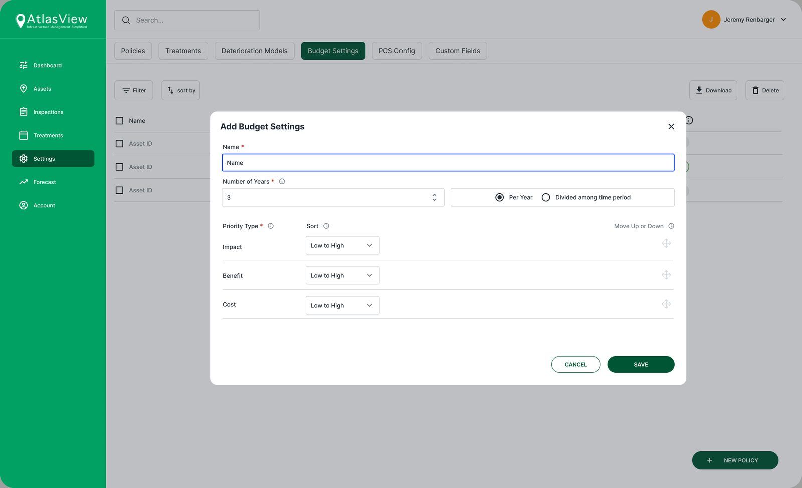The height and width of the screenshot is (488, 802).
Task: Click the Name input field
Action: point(448,163)
